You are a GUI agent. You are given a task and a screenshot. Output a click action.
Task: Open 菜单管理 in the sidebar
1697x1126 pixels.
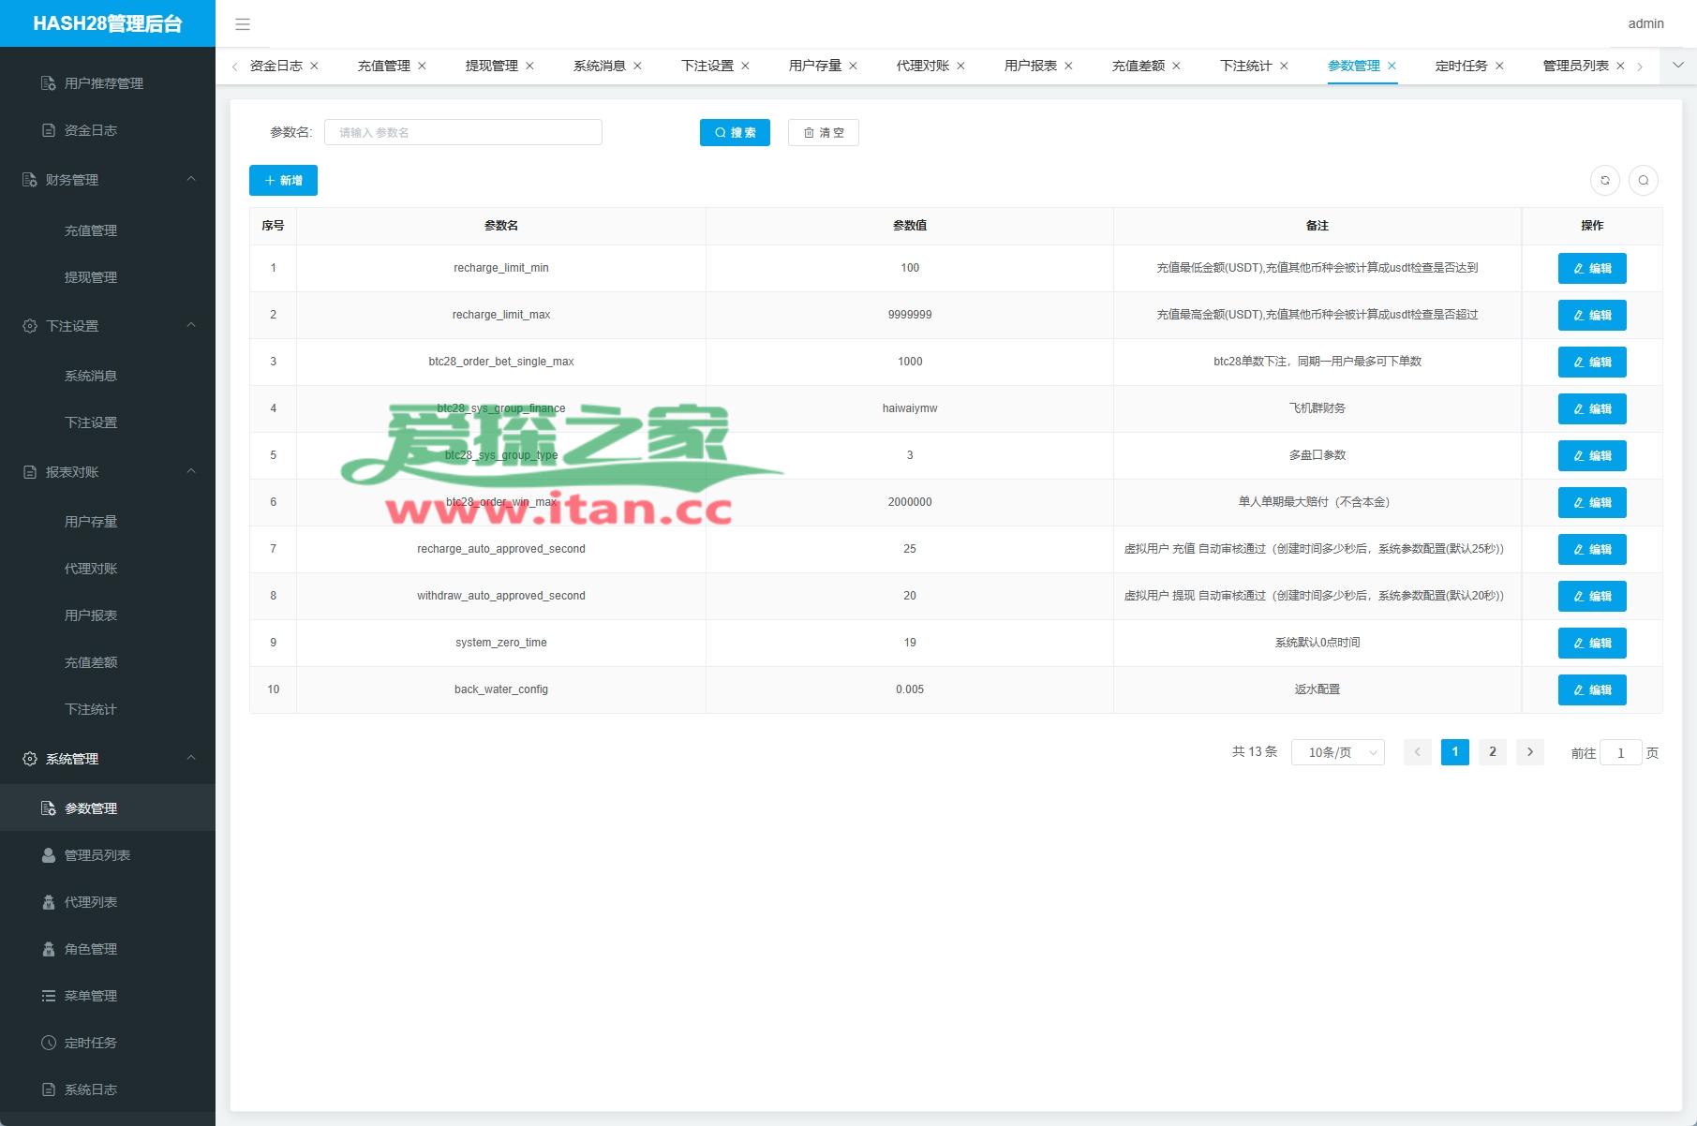click(90, 996)
